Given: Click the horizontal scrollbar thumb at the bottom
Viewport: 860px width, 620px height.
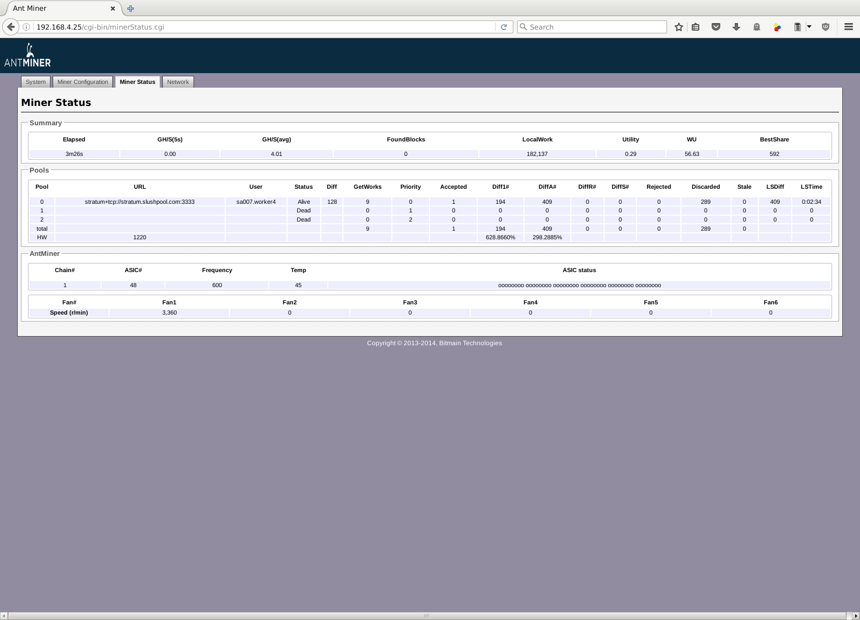Looking at the screenshot, I should pos(427,616).
